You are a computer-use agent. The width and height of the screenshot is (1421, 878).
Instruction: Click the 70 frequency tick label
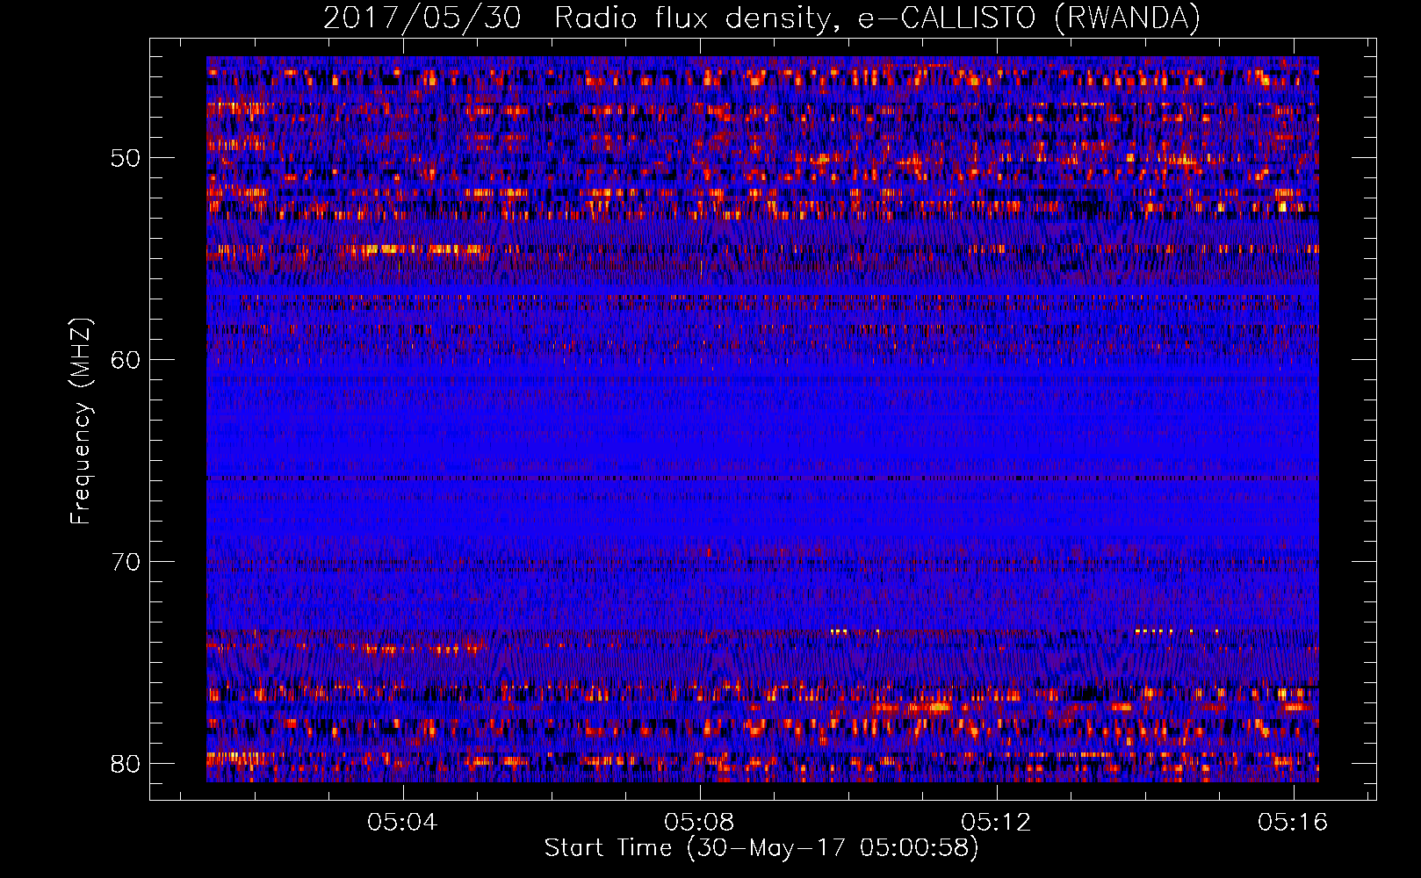126,562
